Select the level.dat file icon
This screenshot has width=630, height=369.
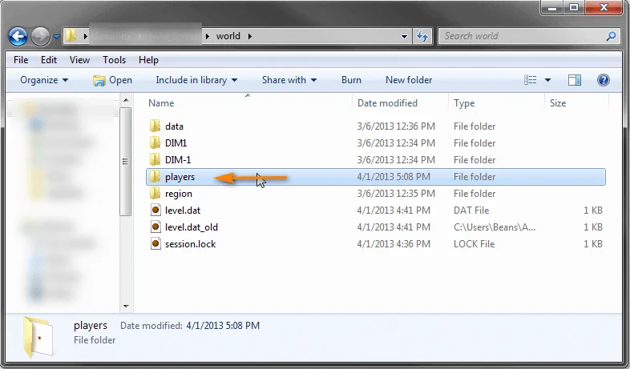(155, 211)
